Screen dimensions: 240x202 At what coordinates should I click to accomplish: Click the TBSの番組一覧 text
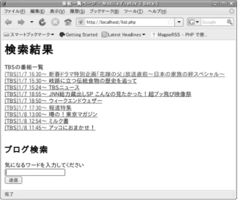pyautogui.click(x=24, y=67)
